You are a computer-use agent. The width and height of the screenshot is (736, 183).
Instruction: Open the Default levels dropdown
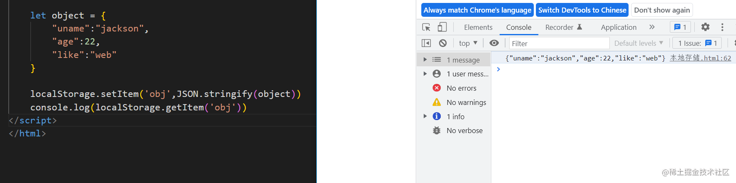[639, 43]
